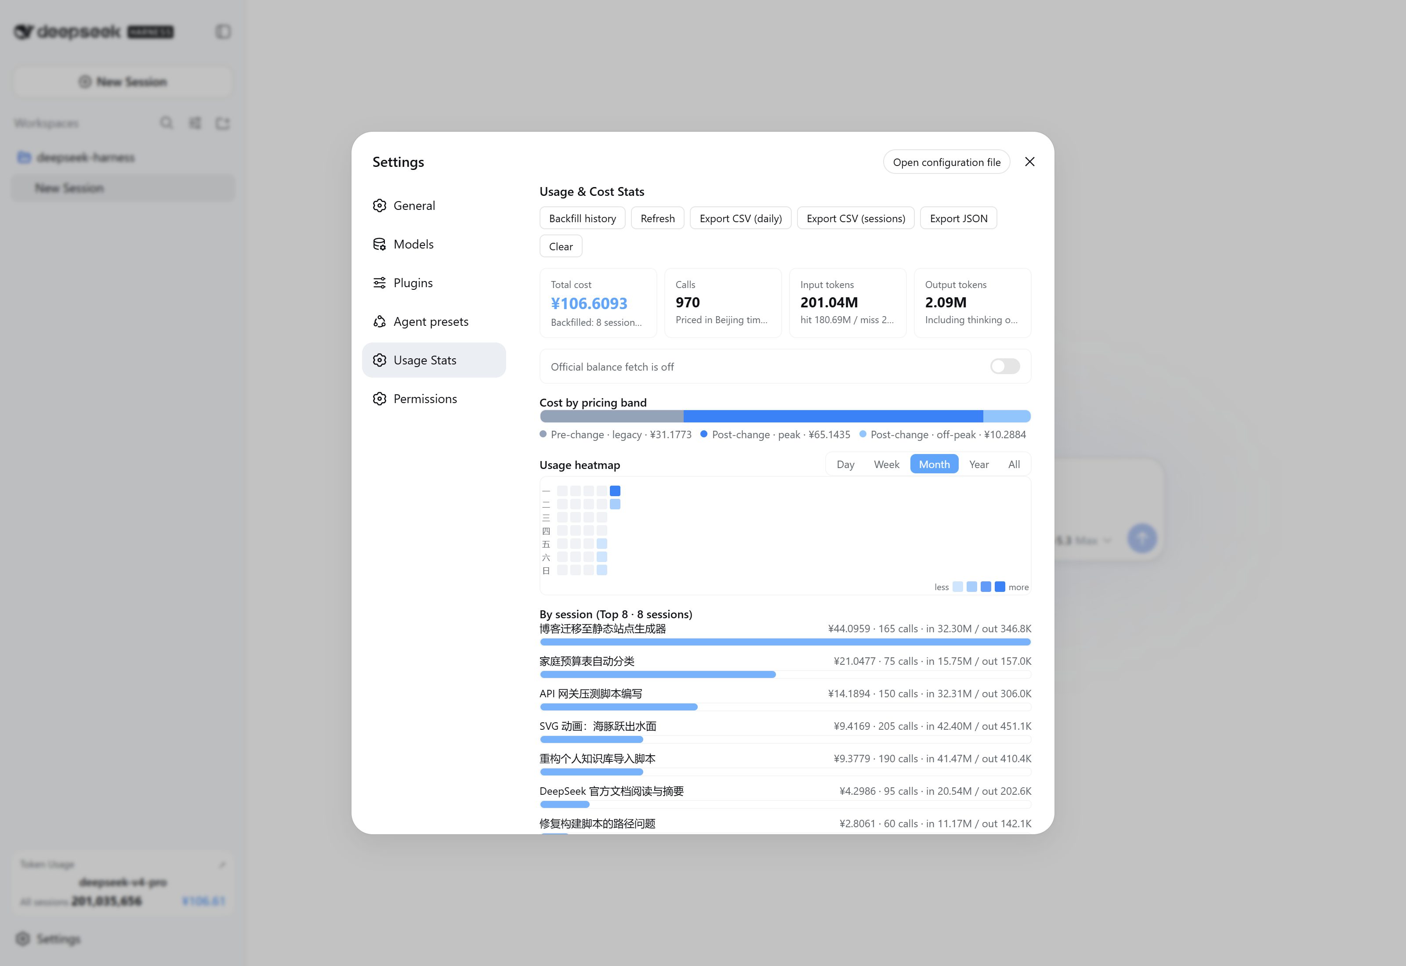The height and width of the screenshot is (966, 1406).
Task: Click the deepseek-harness folder icon
Action: tap(24, 157)
